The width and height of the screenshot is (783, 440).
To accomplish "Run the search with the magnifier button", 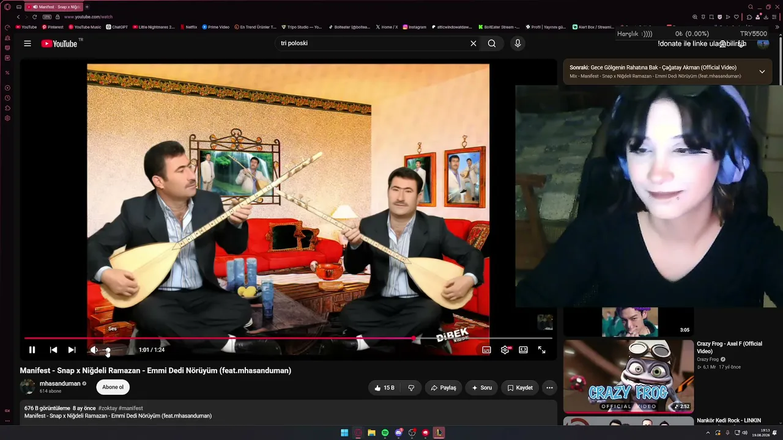I will tap(492, 43).
